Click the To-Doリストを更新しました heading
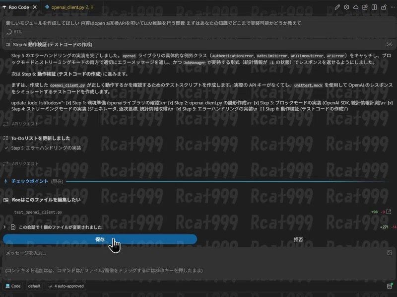 [x=41, y=138]
